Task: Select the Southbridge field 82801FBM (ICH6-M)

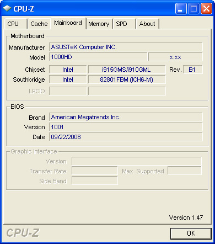Action: [127, 79]
